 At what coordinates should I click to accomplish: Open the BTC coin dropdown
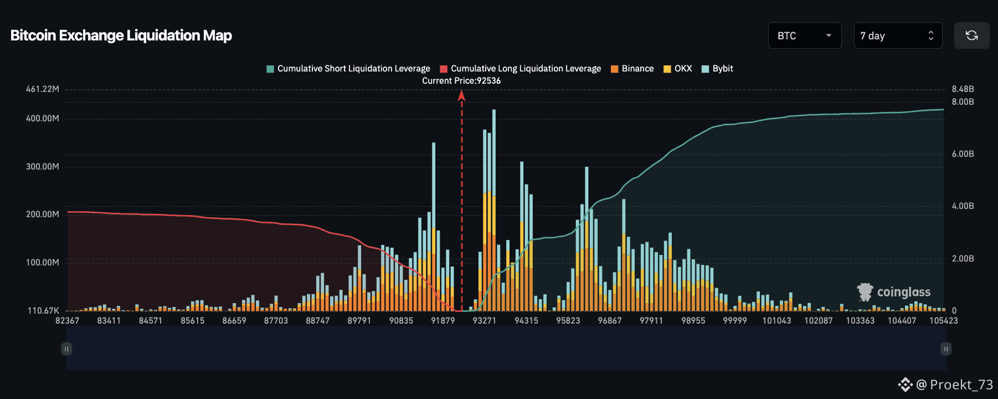coord(805,35)
